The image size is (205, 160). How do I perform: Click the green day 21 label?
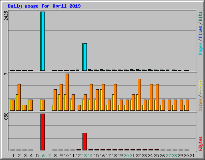[x=132, y=156]
